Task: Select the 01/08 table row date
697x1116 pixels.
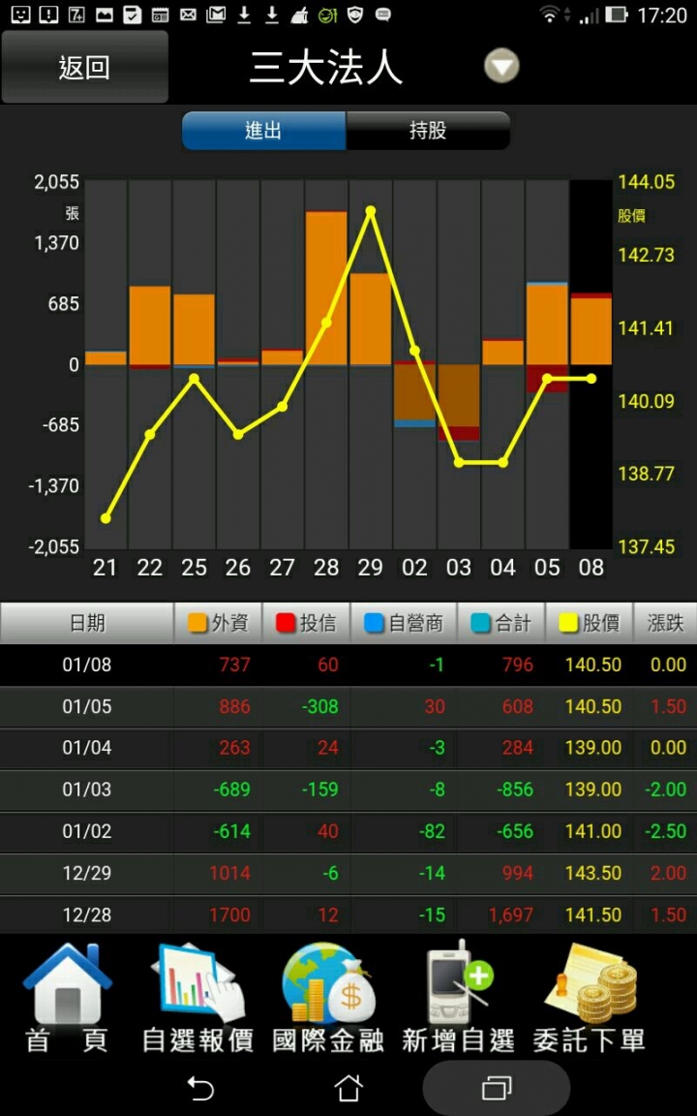Action: (87, 666)
